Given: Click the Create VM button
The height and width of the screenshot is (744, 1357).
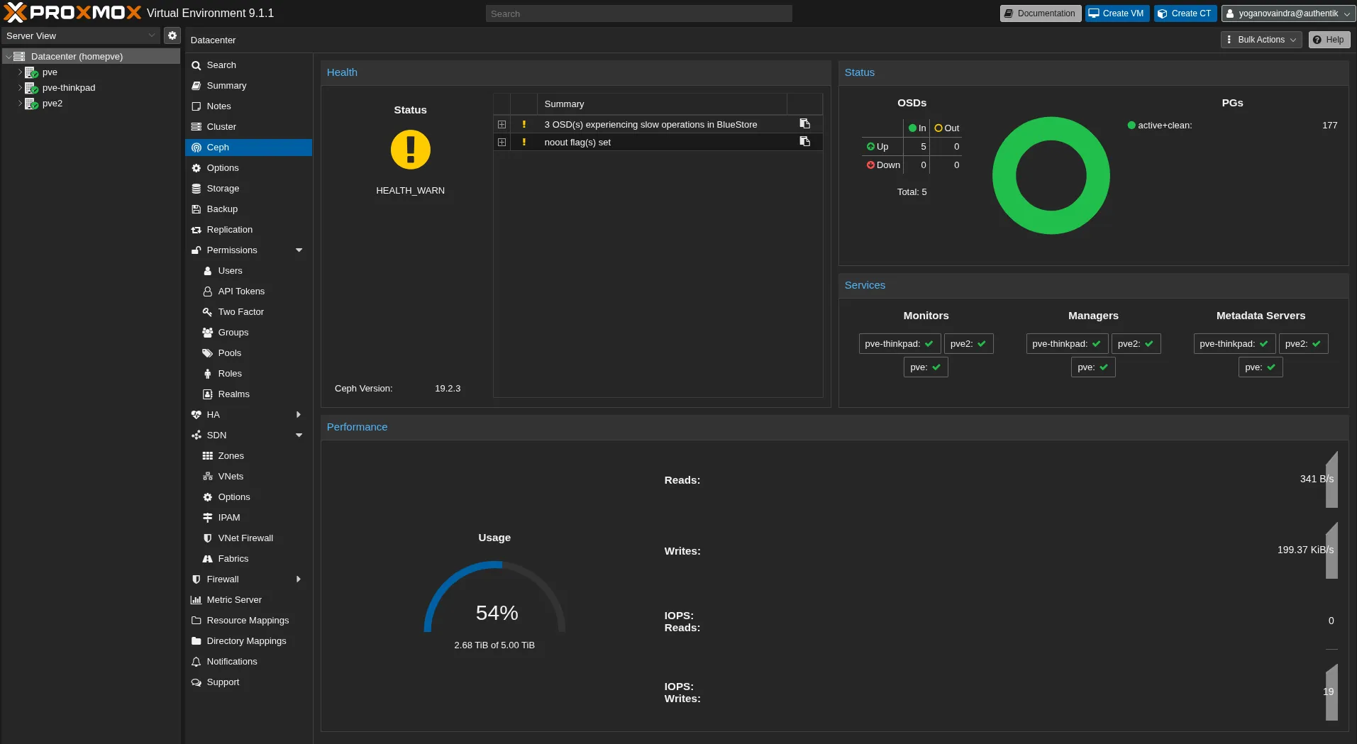Looking at the screenshot, I should 1117,13.
